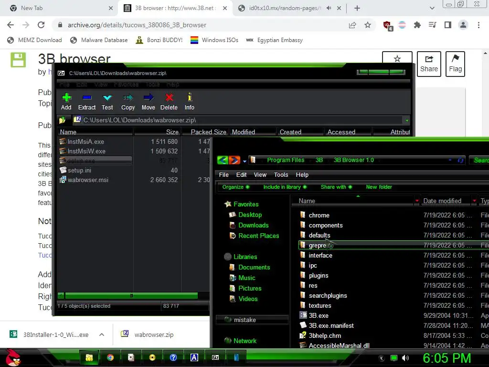Open Videos library in Explorer sidebar
The image size is (489, 367).
pyautogui.click(x=243, y=299)
